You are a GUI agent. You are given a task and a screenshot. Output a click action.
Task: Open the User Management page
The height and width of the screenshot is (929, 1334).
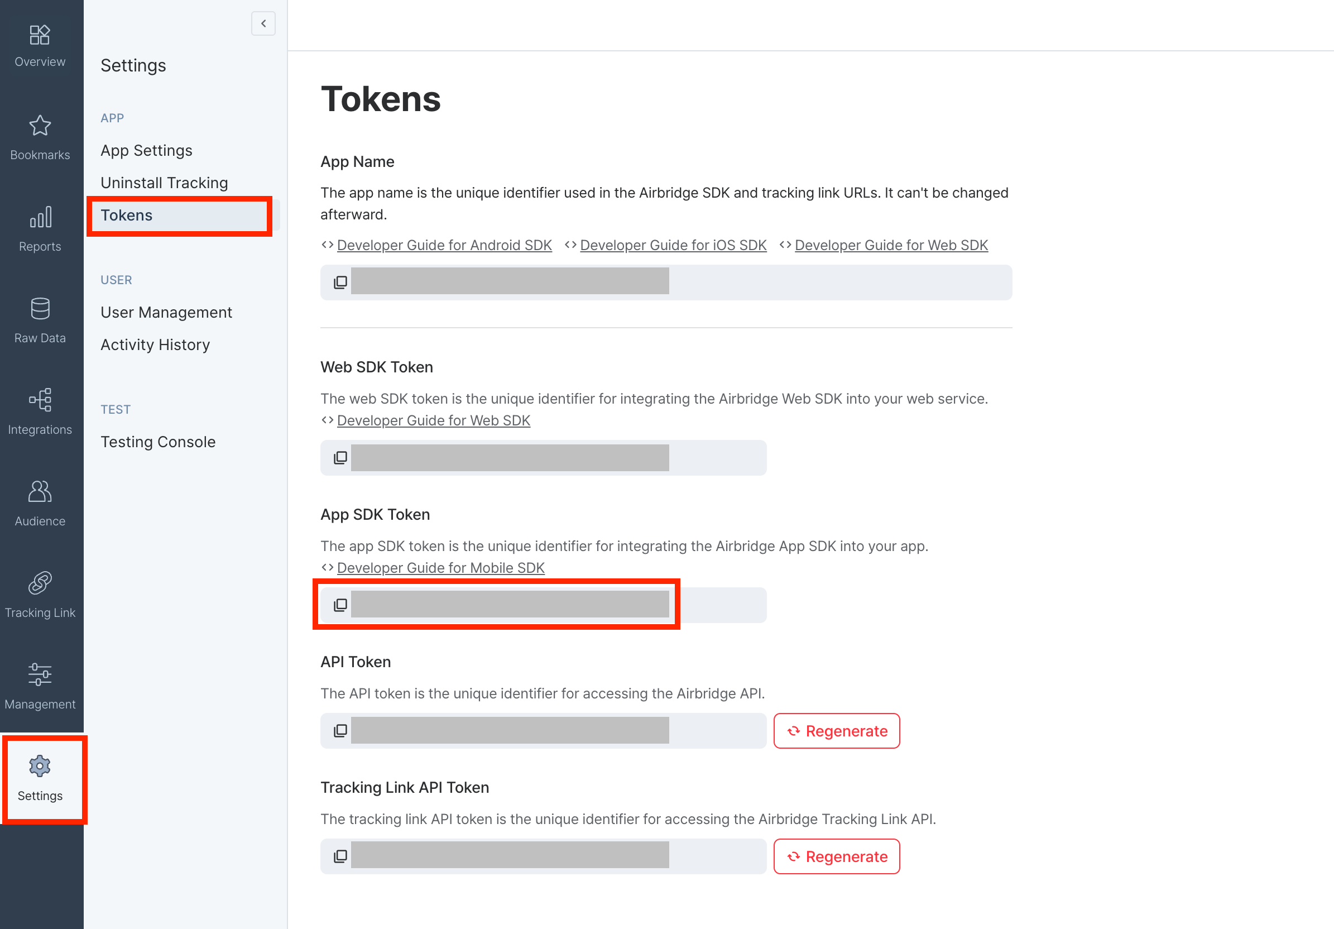(166, 313)
